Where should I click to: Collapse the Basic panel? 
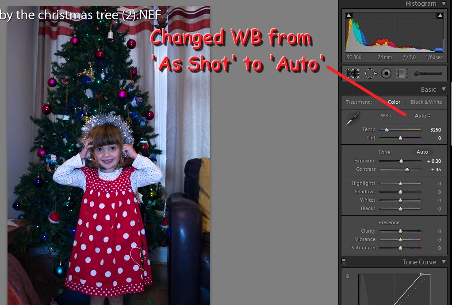click(x=444, y=90)
